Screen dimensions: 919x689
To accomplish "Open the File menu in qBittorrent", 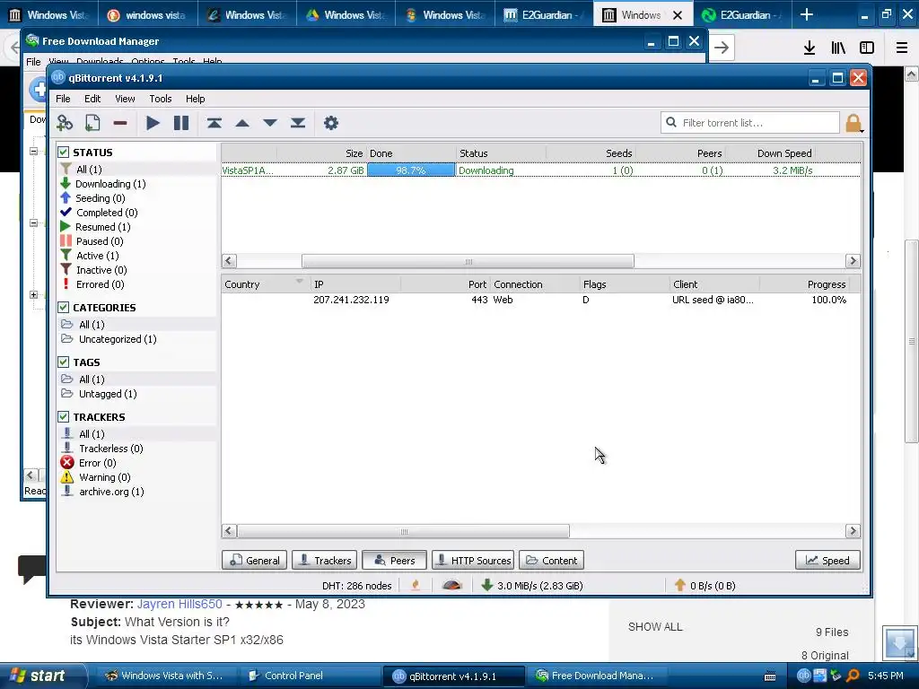I will (63, 99).
